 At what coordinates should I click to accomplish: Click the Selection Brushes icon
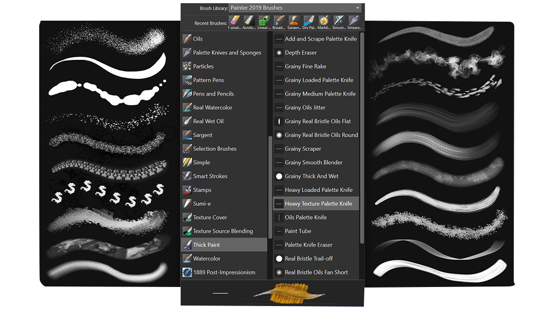187,148
